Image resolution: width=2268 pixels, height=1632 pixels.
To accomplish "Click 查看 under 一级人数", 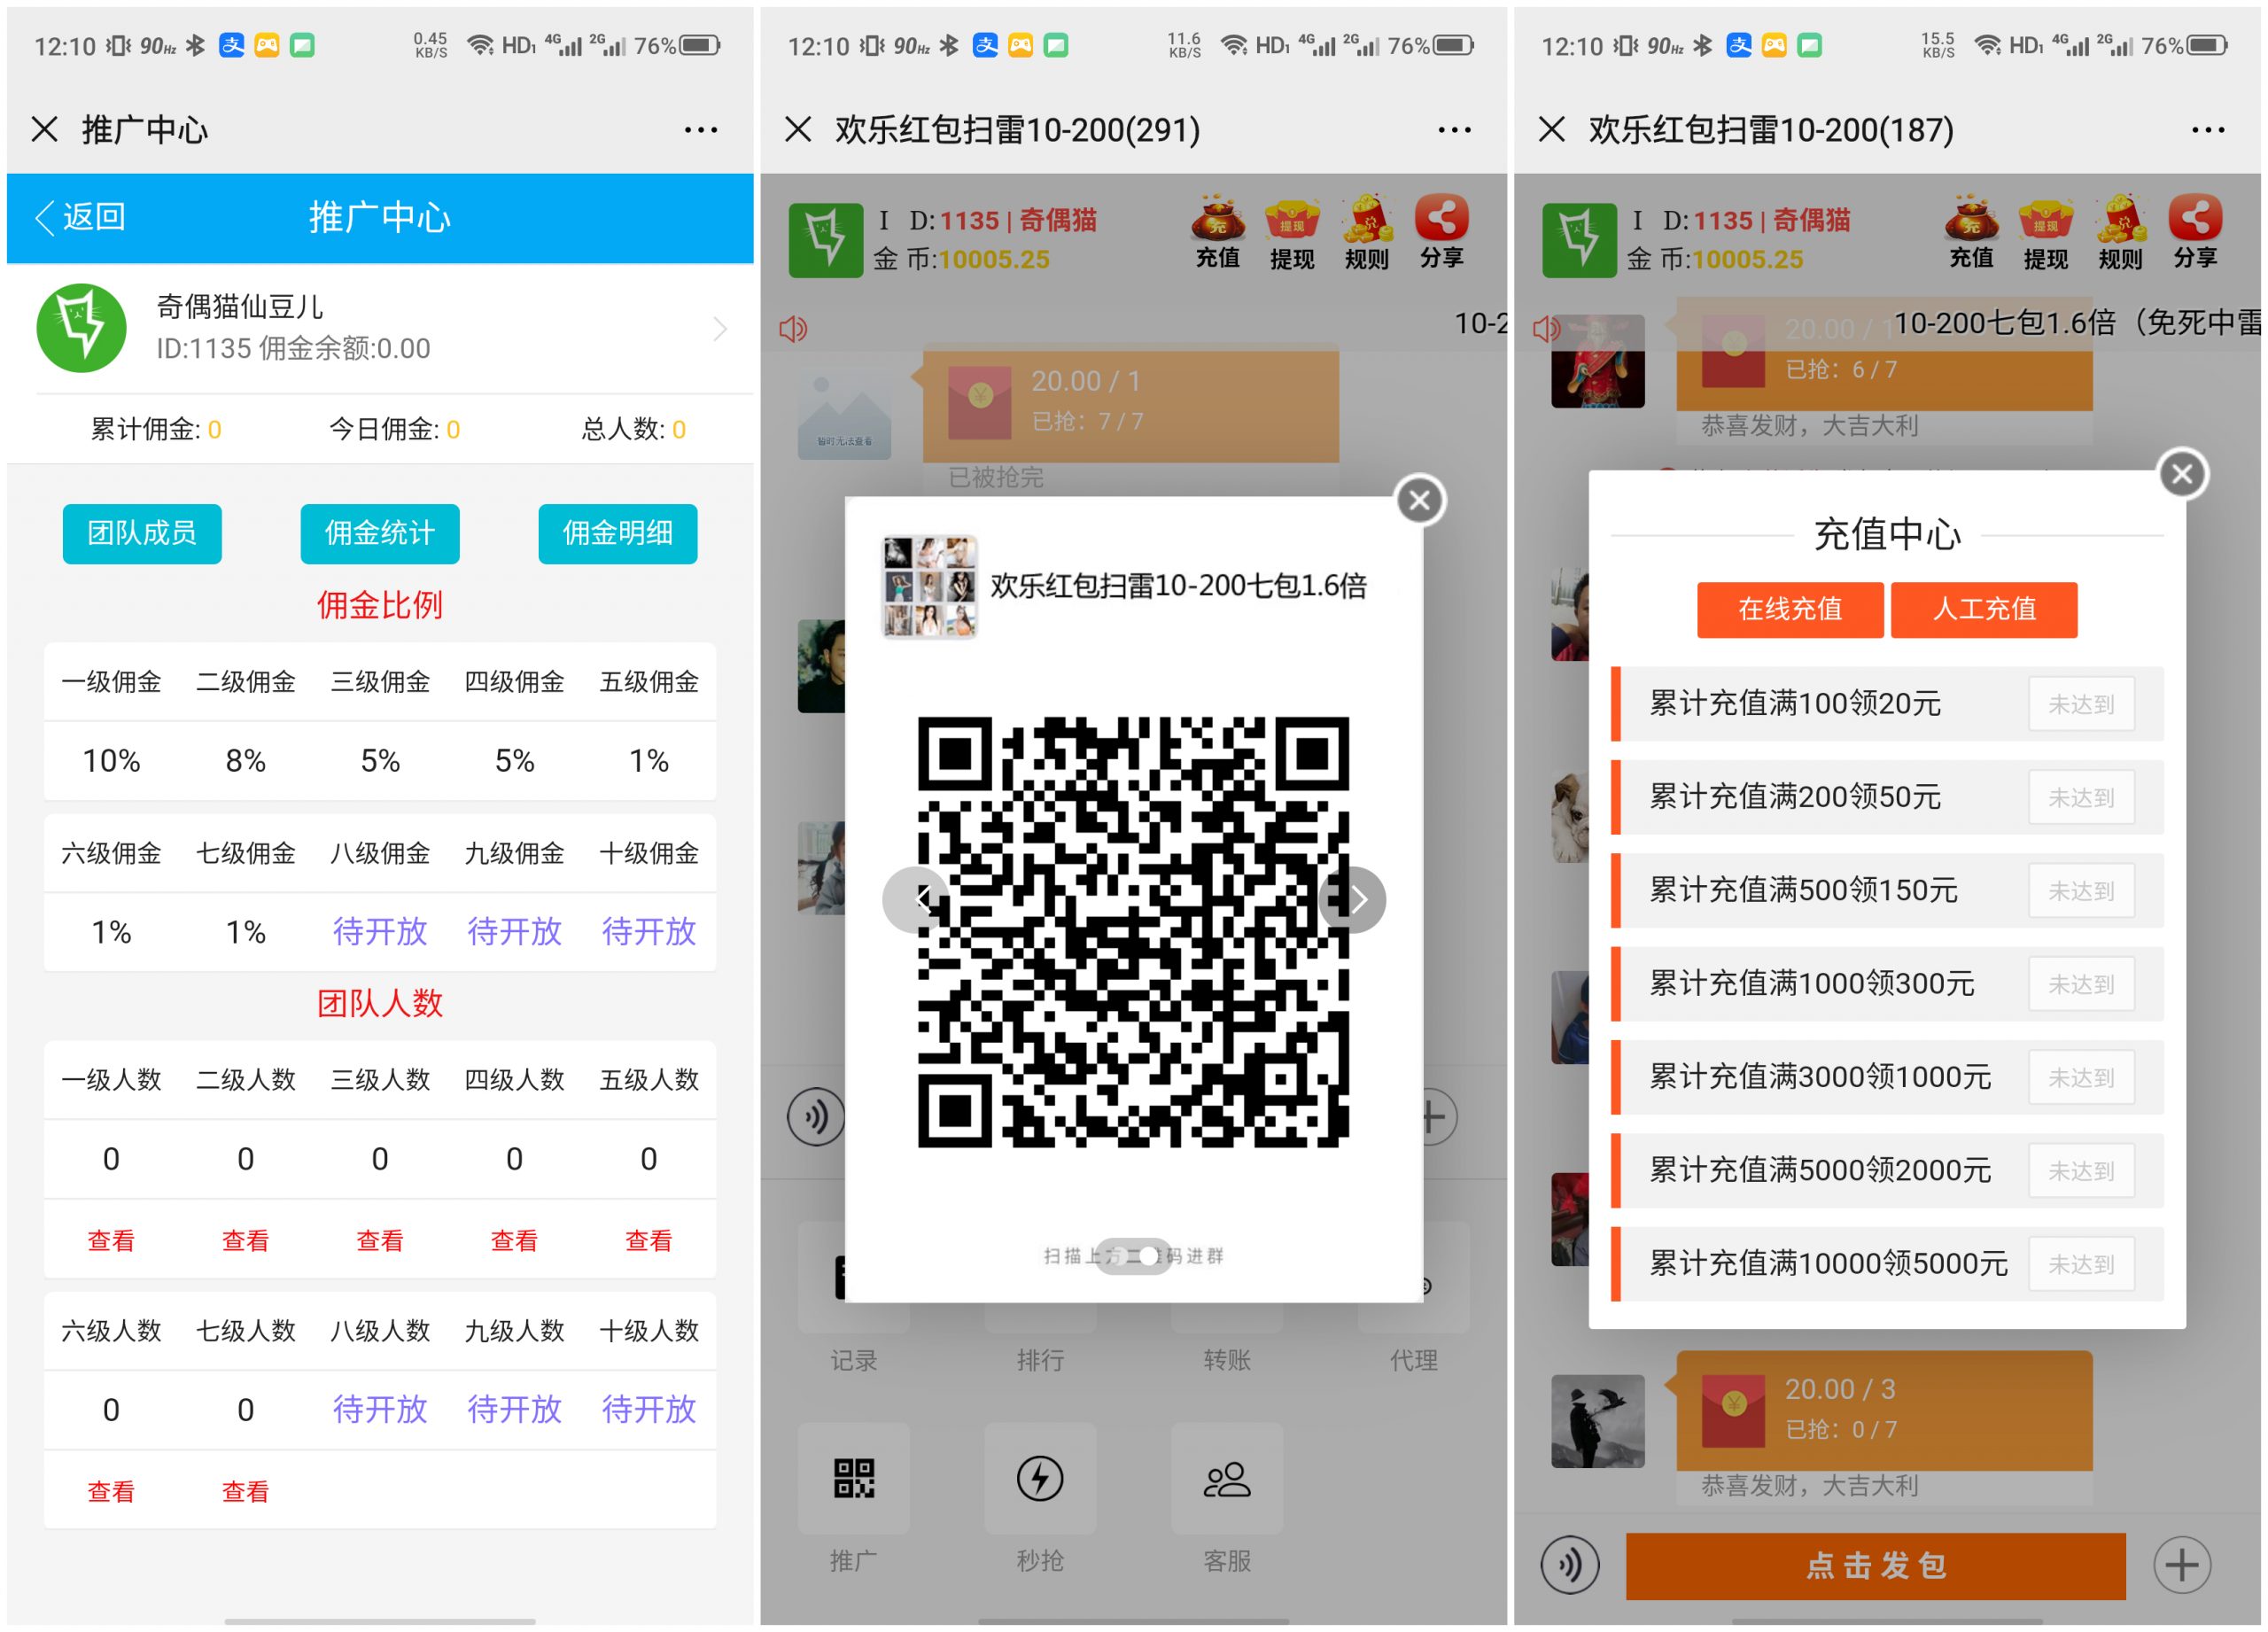I will coord(111,1241).
